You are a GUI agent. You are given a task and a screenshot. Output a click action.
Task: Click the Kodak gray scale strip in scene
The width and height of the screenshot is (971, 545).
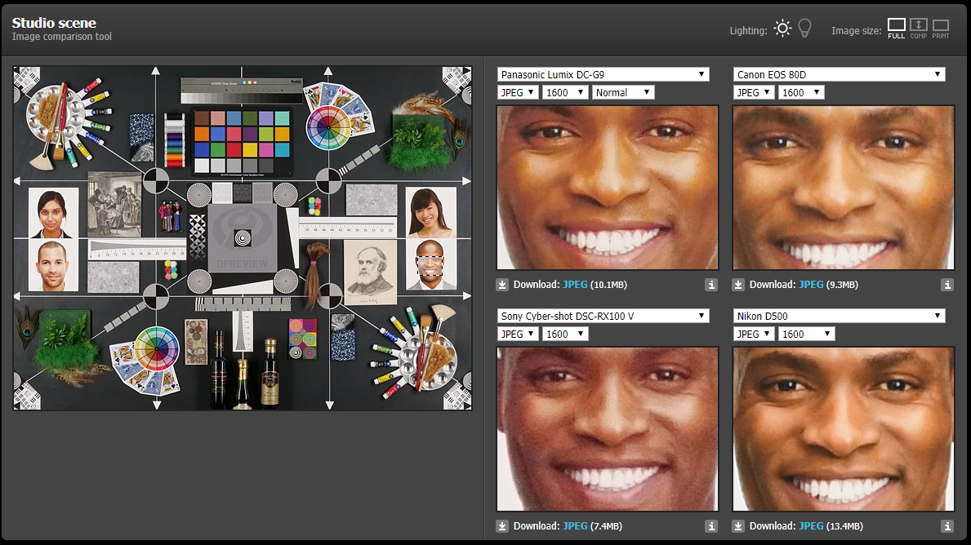point(242,91)
